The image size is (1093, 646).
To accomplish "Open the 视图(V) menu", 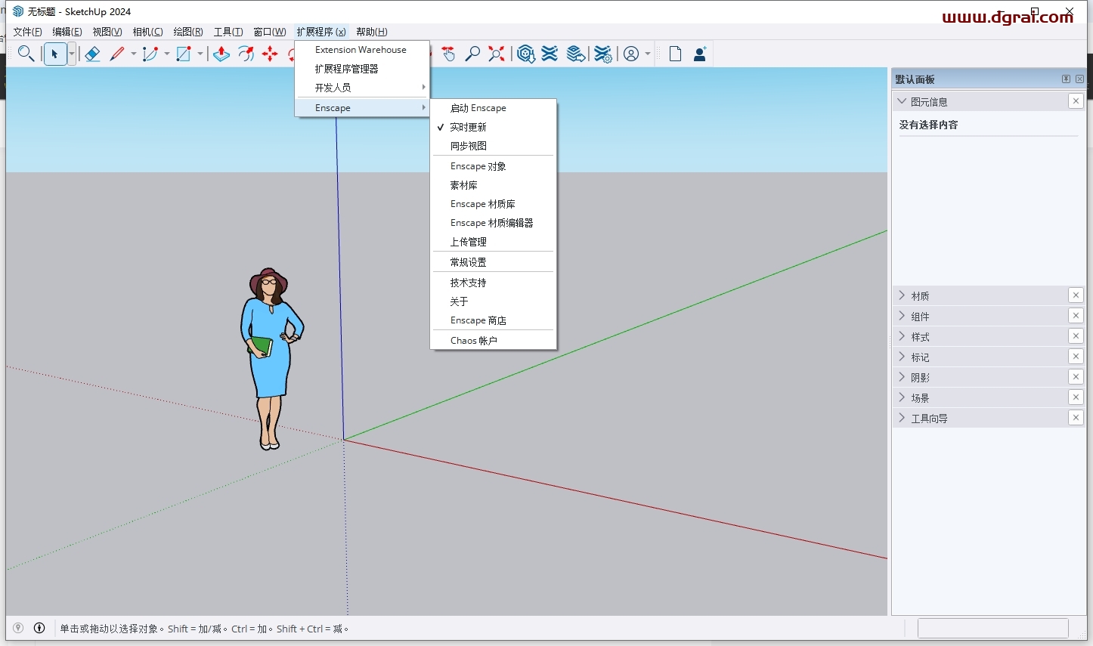I will pos(107,32).
